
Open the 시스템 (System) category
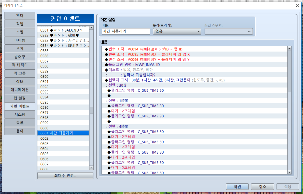(20, 114)
